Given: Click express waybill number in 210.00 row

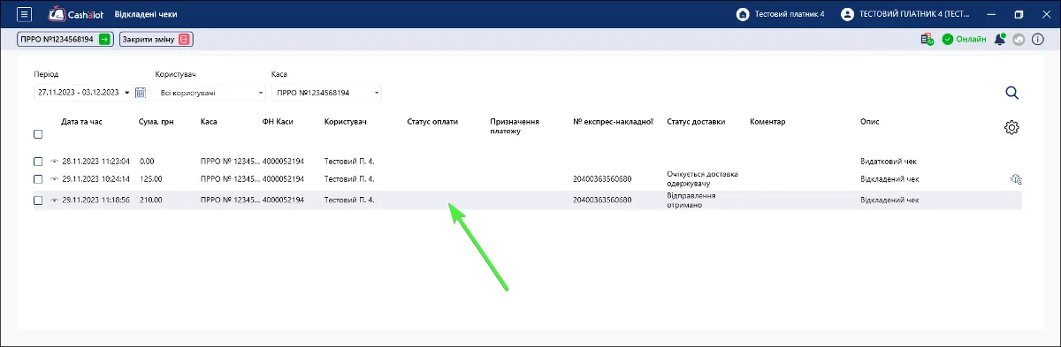Looking at the screenshot, I should point(602,200).
